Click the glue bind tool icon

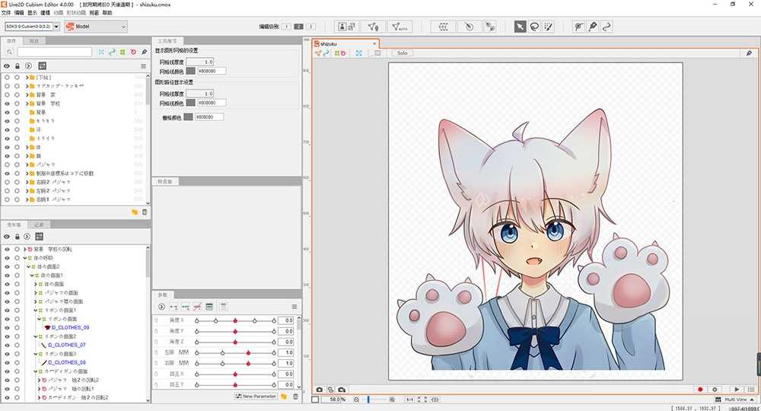(490, 27)
